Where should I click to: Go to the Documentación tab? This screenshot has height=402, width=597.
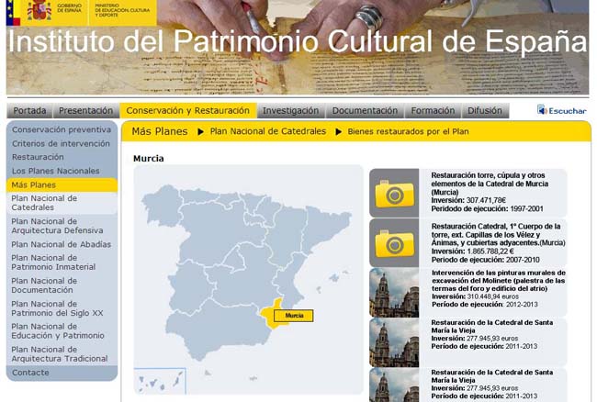365,111
